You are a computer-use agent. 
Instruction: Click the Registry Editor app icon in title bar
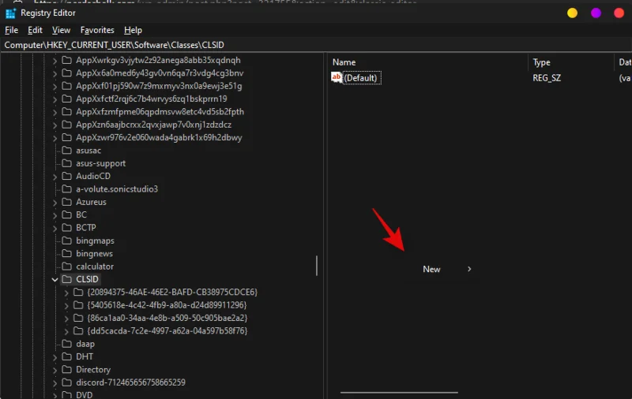[10, 13]
